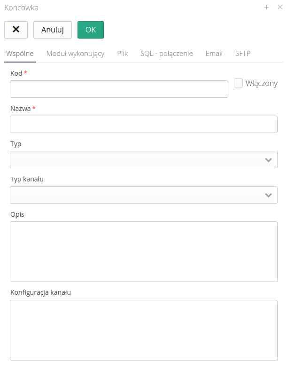Open the Plik tab
Image resolution: width=287 pixels, height=369 pixels.
[x=123, y=54]
